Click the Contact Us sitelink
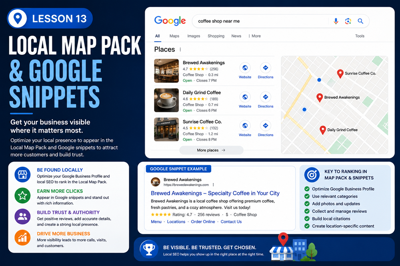This screenshot has height=266, width=400. tap(231, 222)
